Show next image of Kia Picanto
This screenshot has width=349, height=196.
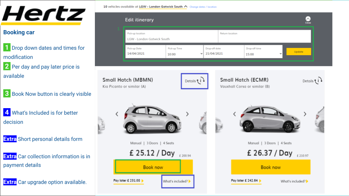188,114
